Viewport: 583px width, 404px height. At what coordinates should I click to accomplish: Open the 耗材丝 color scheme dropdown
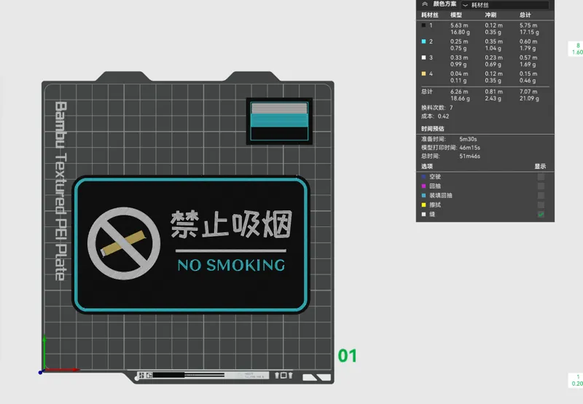click(x=505, y=5)
